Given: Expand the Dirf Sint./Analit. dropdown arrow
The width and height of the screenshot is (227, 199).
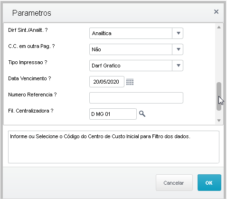Looking at the screenshot, I should 179,33.
